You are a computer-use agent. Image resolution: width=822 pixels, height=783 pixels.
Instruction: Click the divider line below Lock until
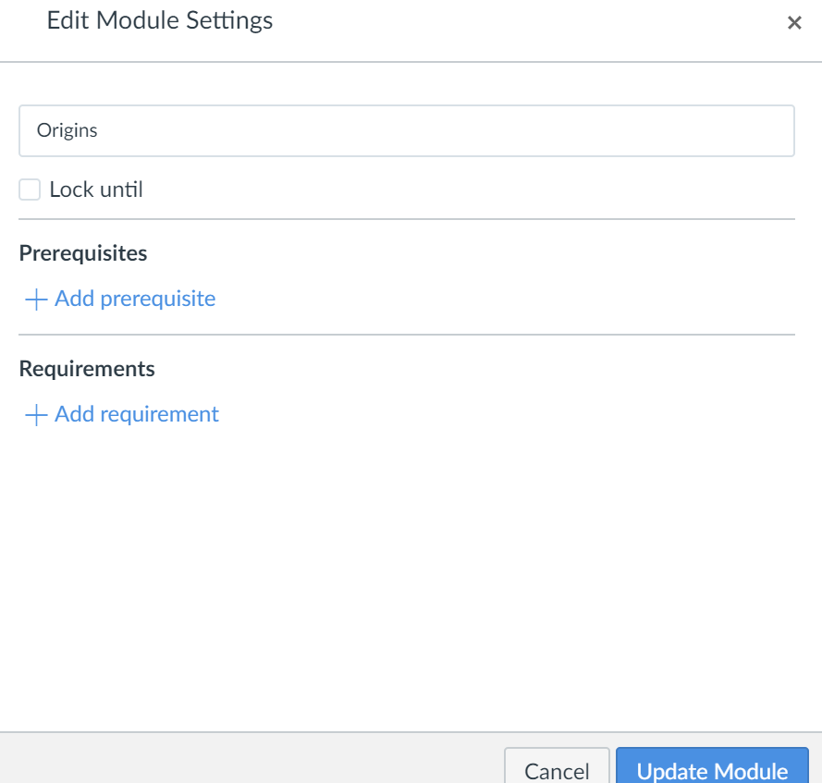coord(407,219)
